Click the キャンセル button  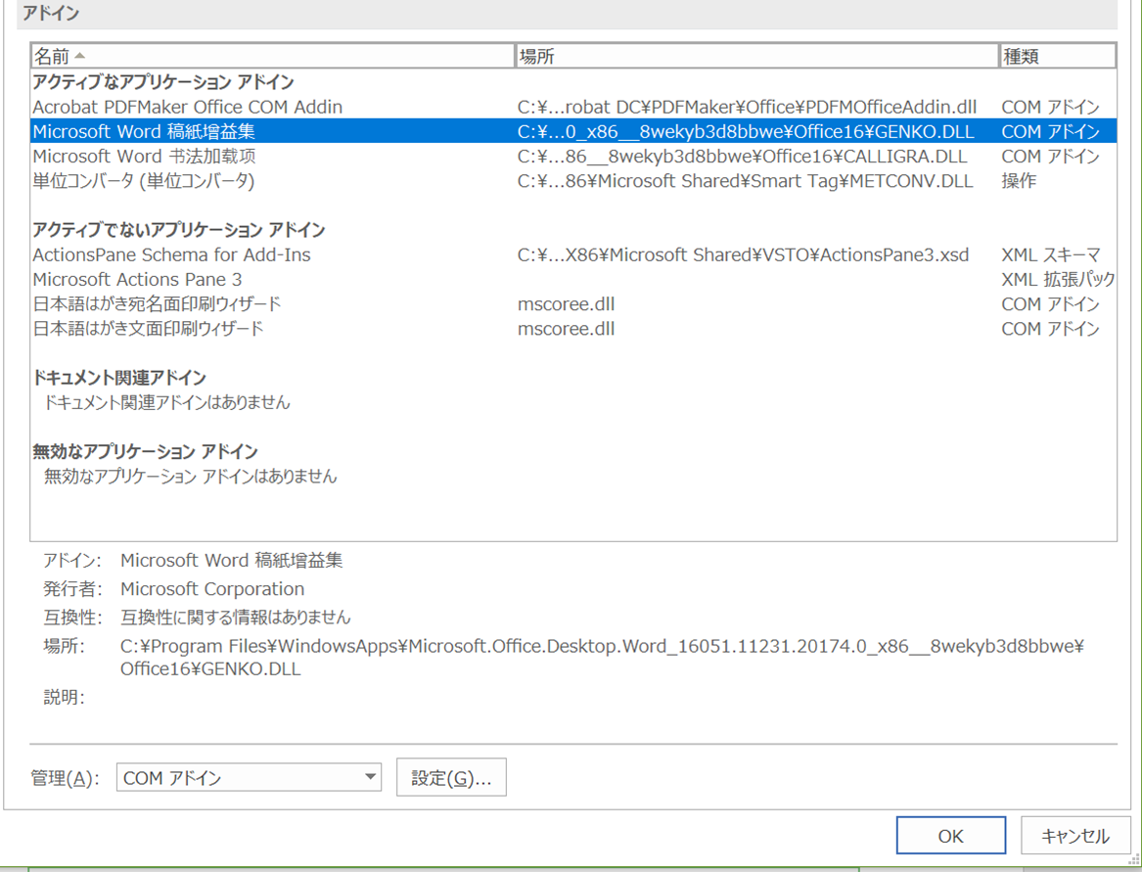[1075, 835]
